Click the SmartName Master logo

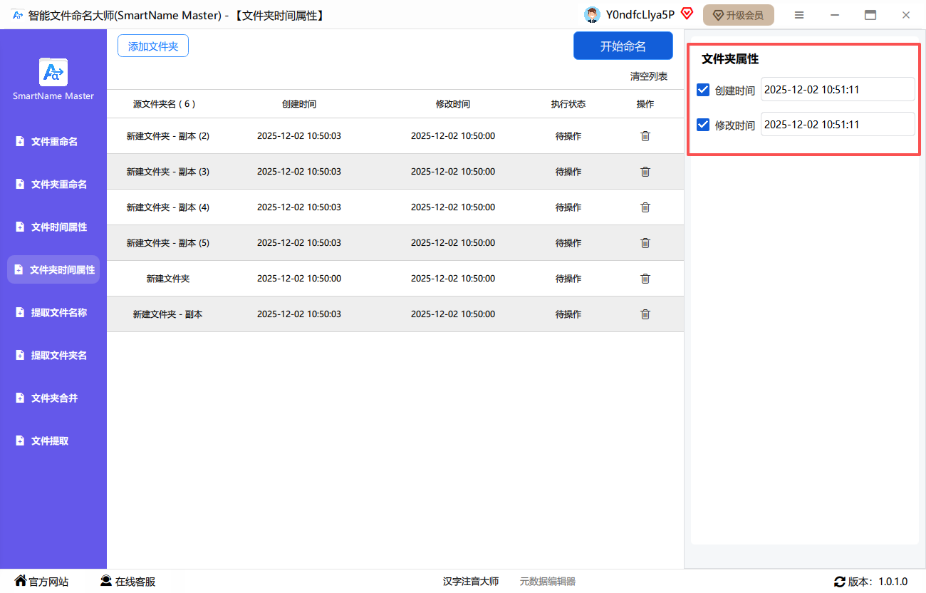53,72
